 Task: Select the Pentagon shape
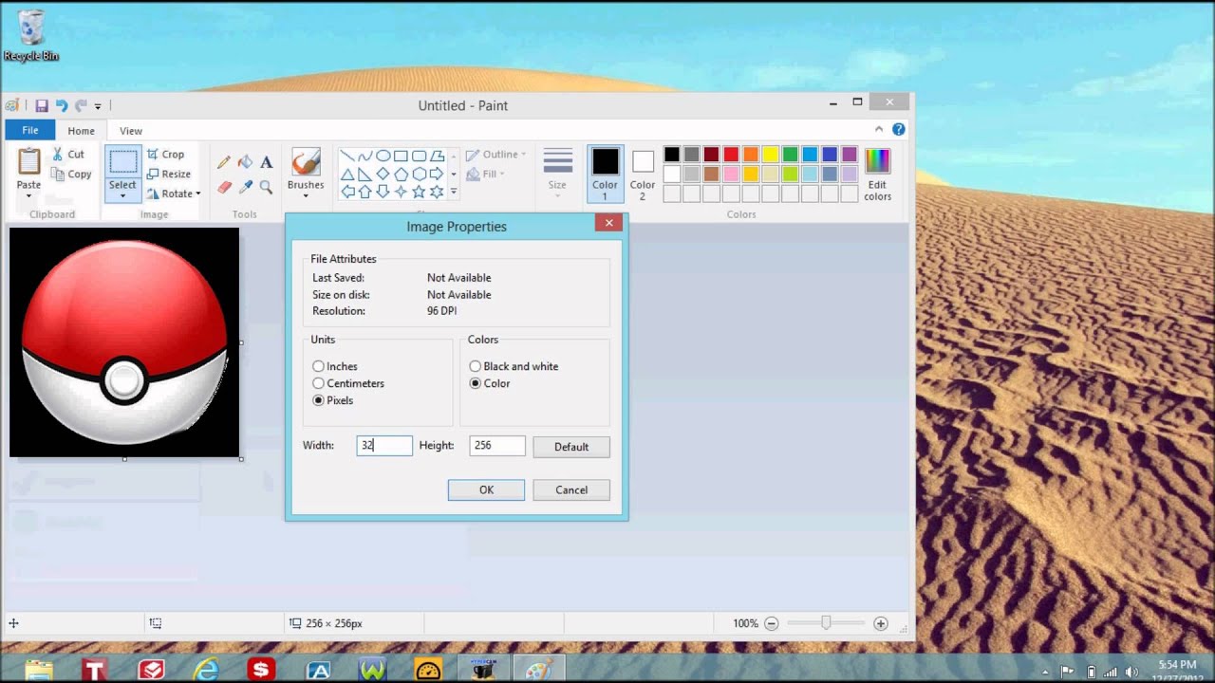(401, 174)
